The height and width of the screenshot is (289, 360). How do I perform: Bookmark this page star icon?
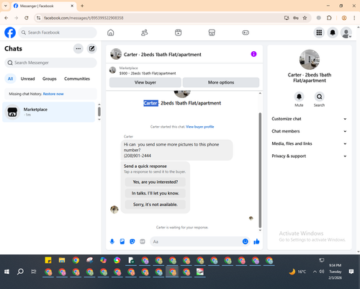click(305, 18)
